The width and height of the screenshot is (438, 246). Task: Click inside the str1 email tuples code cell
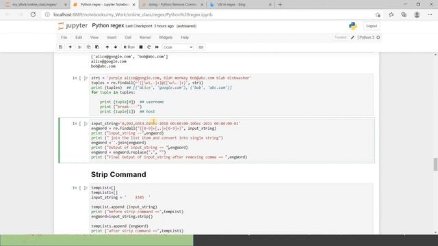tap(231, 94)
